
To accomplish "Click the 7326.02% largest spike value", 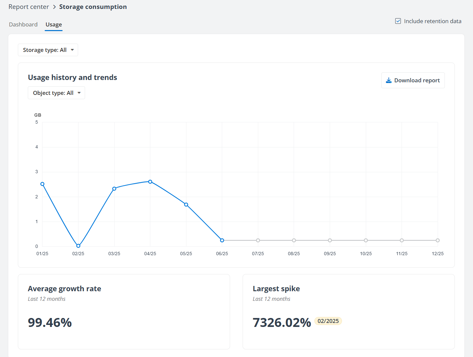I will [x=282, y=323].
